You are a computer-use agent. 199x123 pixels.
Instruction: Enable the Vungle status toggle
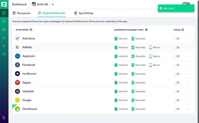pyautogui.click(x=177, y=100)
